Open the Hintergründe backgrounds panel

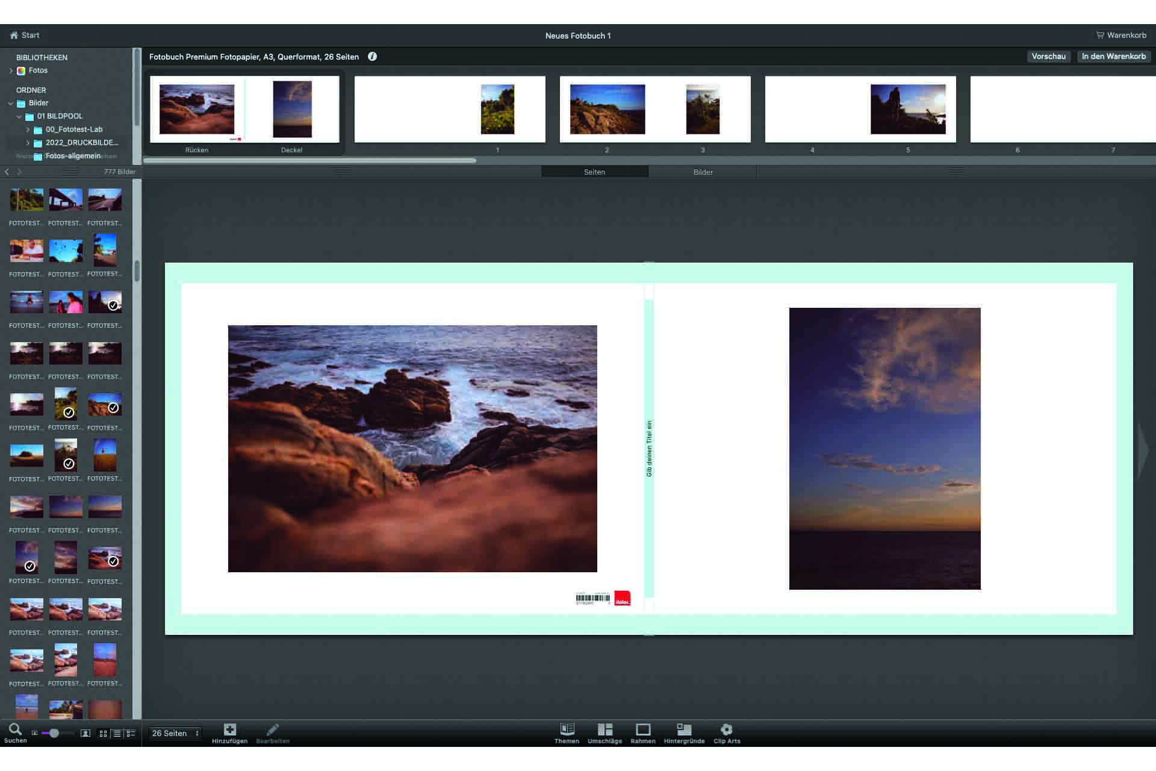684,733
